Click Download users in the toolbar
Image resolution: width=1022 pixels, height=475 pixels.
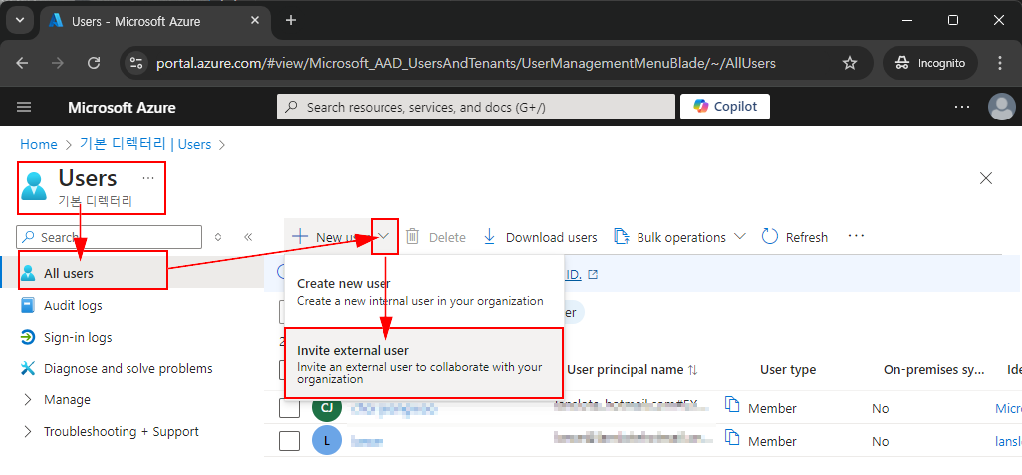coord(540,237)
